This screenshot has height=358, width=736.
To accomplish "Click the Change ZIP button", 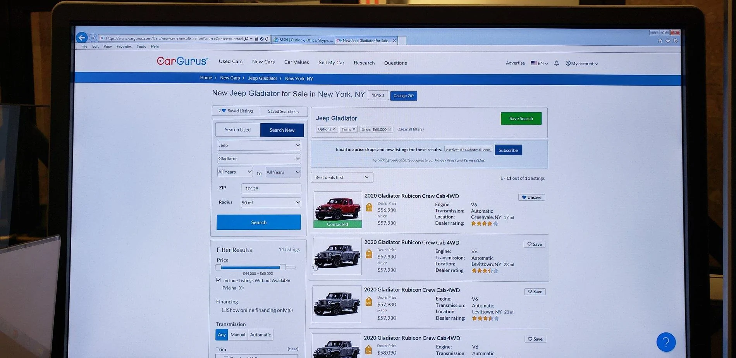I will point(404,96).
